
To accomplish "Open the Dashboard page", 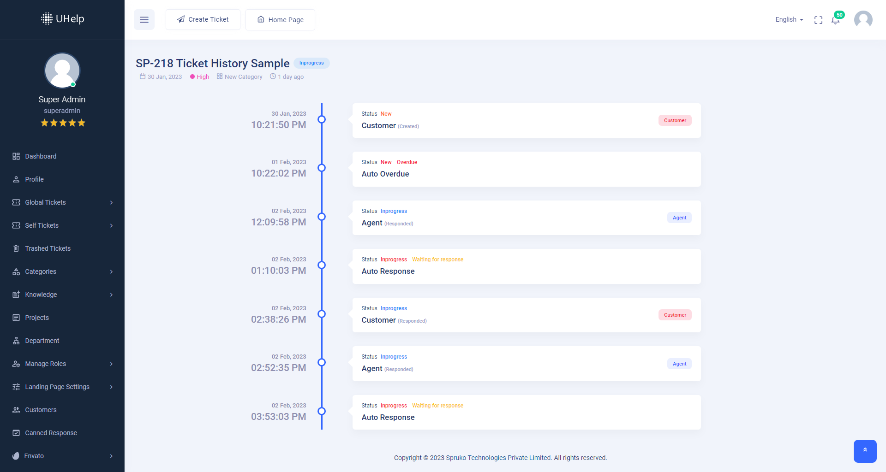I will [41, 156].
